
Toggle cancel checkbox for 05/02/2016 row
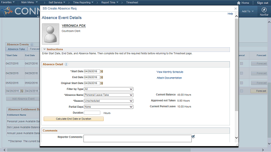[242, 83]
